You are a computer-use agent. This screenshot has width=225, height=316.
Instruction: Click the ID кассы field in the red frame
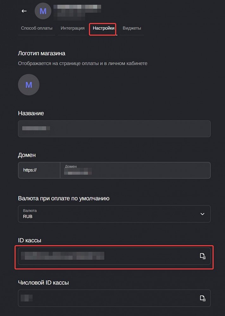coord(108,256)
